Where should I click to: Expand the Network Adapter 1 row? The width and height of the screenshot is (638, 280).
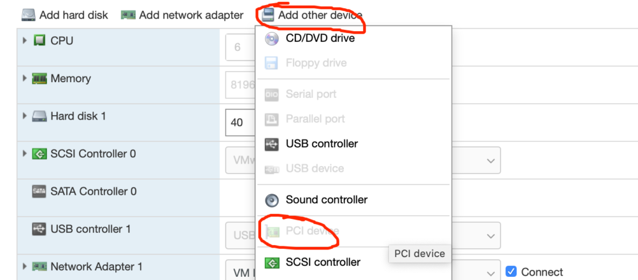tap(25, 266)
